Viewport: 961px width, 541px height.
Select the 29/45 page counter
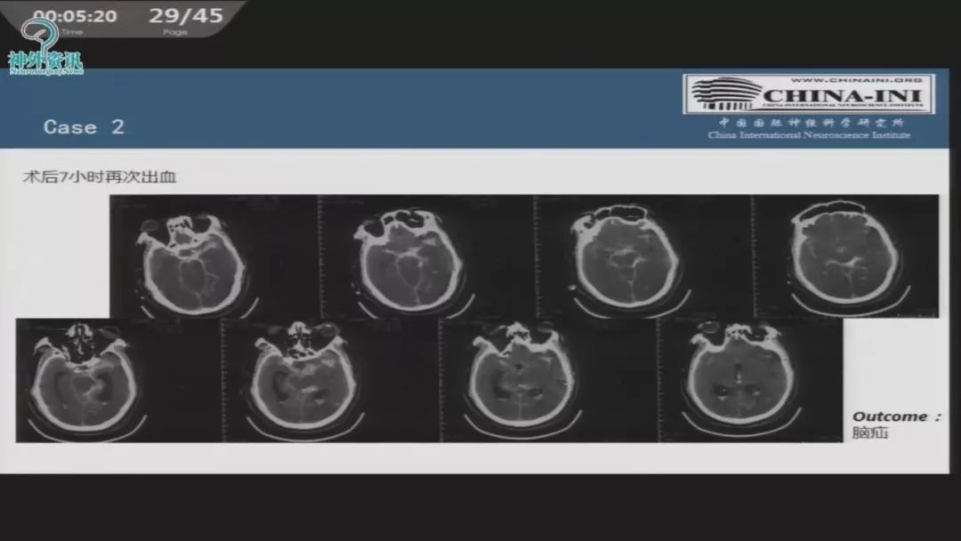pyautogui.click(x=186, y=15)
